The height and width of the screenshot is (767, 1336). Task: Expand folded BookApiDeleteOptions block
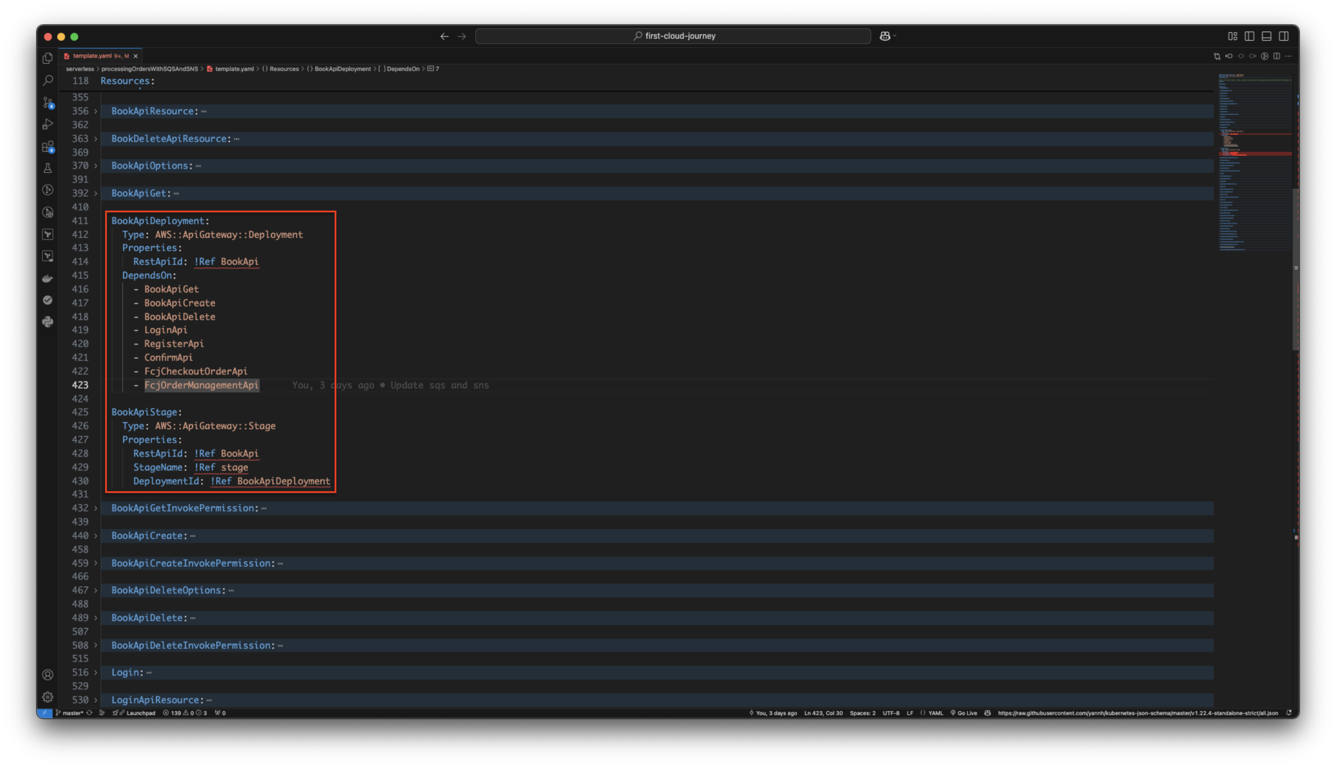click(x=95, y=590)
